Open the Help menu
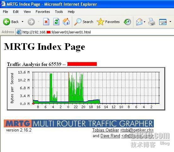The height and width of the screenshot is (152, 174). tap(71, 12)
